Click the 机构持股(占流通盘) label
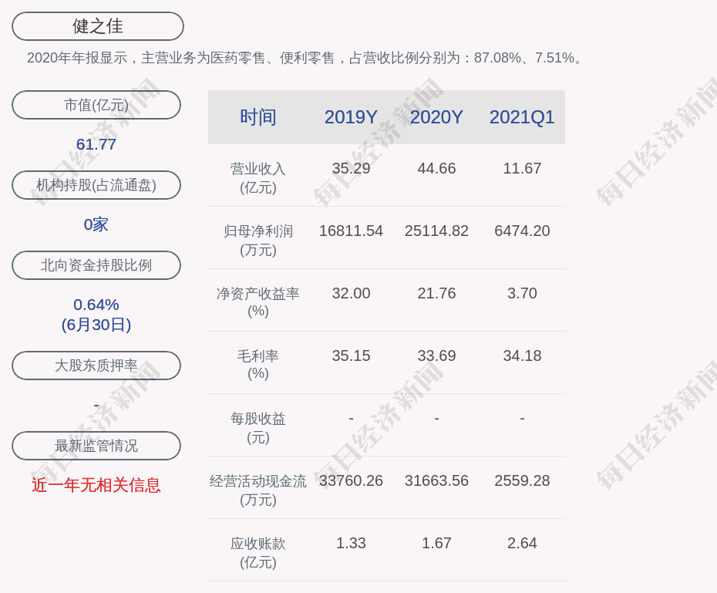The height and width of the screenshot is (593, 717). coord(96,185)
